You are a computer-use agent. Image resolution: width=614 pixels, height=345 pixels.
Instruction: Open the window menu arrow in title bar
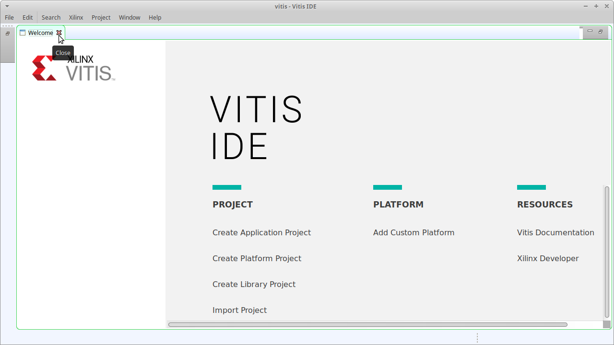pos(7,6)
